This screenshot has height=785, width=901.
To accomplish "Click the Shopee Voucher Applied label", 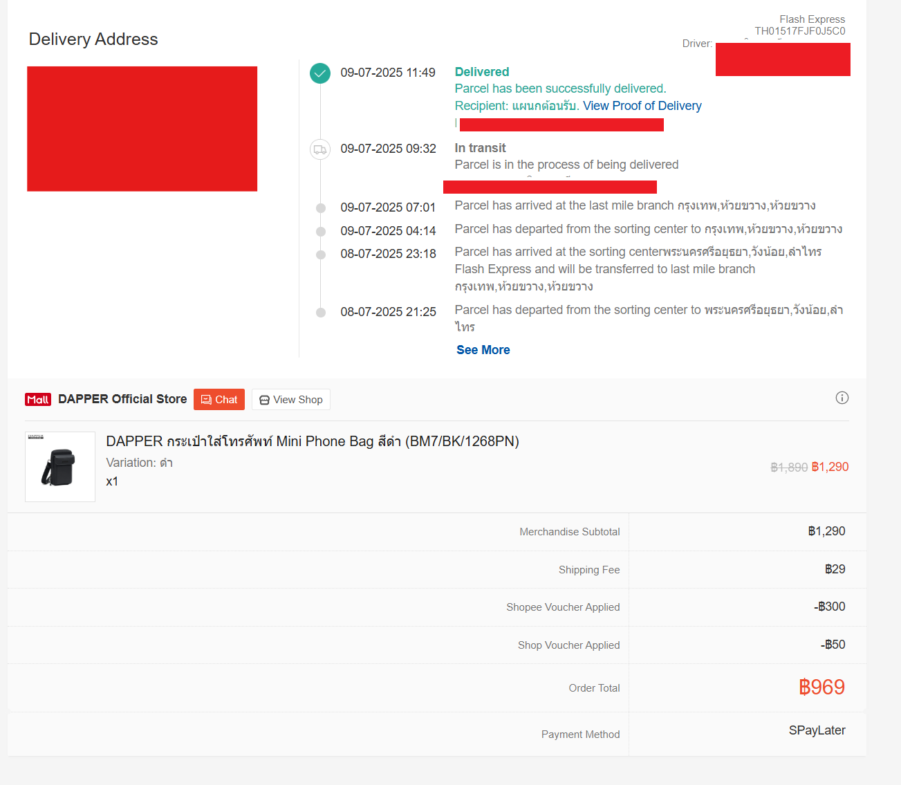I will pos(563,607).
